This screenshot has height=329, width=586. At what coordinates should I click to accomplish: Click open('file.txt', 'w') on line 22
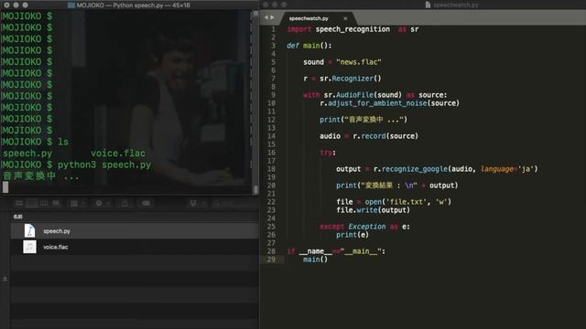pyautogui.click(x=407, y=202)
